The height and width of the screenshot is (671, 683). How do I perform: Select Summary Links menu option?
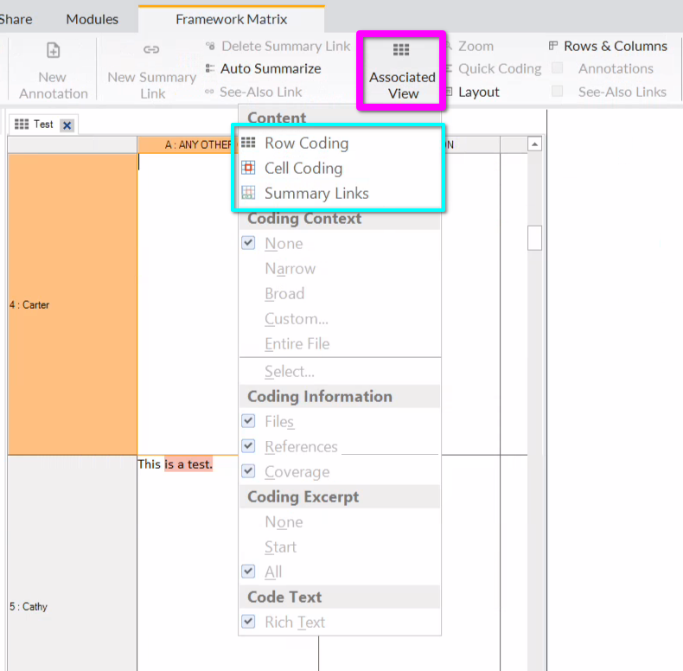pyautogui.click(x=316, y=194)
